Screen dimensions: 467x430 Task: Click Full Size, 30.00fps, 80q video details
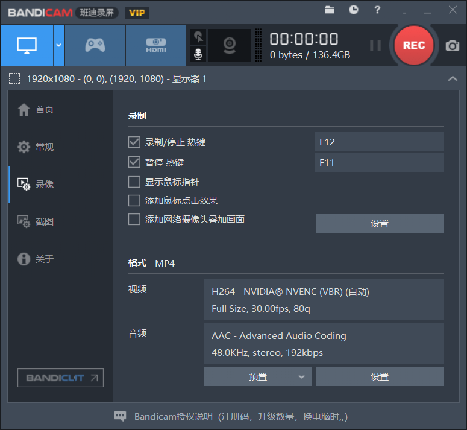[x=261, y=309]
